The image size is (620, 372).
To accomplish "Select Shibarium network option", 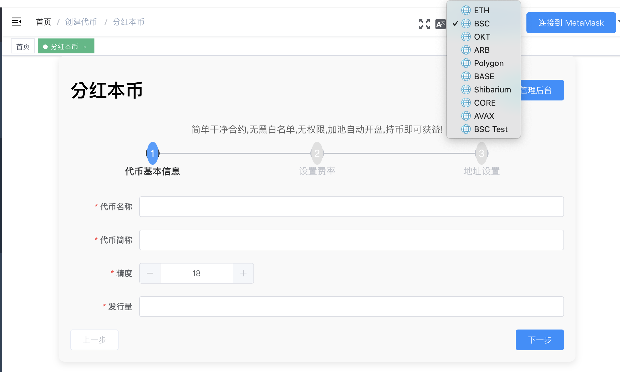I will [x=492, y=90].
